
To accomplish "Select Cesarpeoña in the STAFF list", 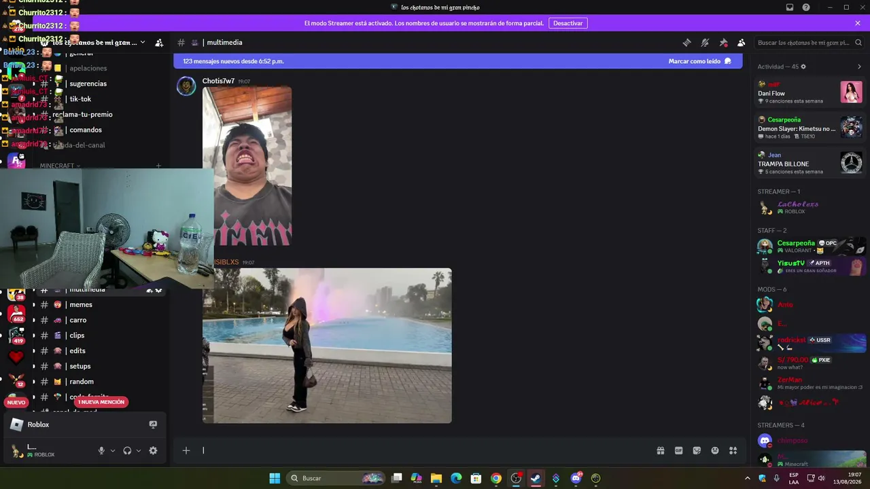I will pos(810,246).
